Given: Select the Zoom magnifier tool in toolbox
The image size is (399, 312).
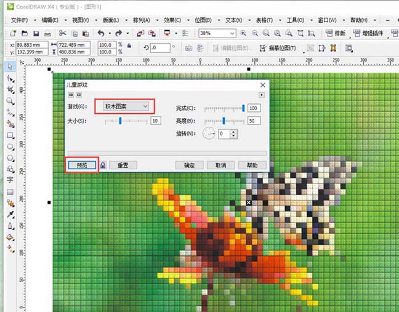Looking at the screenshot, I should click(10, 101).
